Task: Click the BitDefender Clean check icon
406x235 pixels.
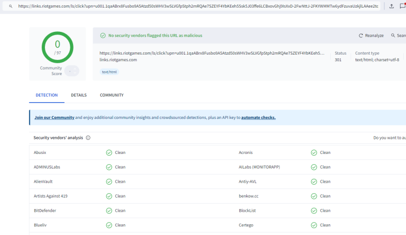Action: (x=109, y=211)
